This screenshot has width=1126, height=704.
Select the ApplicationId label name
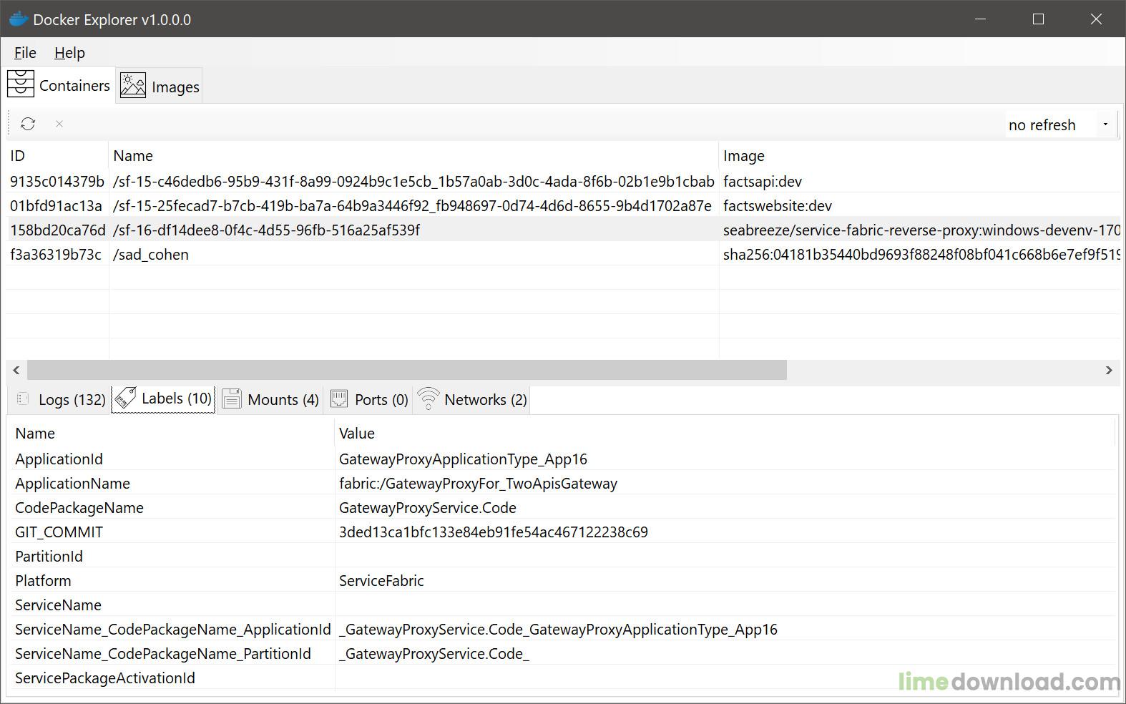coord(59,459)
